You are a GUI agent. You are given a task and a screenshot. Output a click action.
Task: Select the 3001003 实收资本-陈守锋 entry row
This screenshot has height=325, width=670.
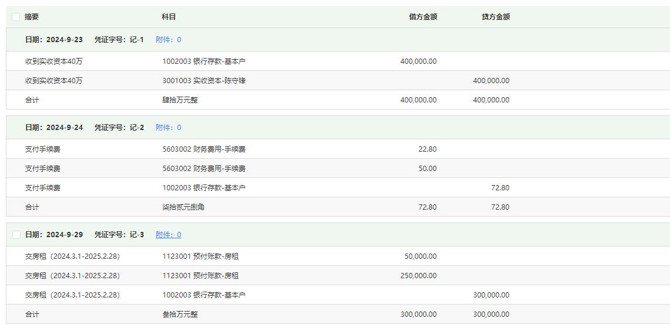[338, 80]
